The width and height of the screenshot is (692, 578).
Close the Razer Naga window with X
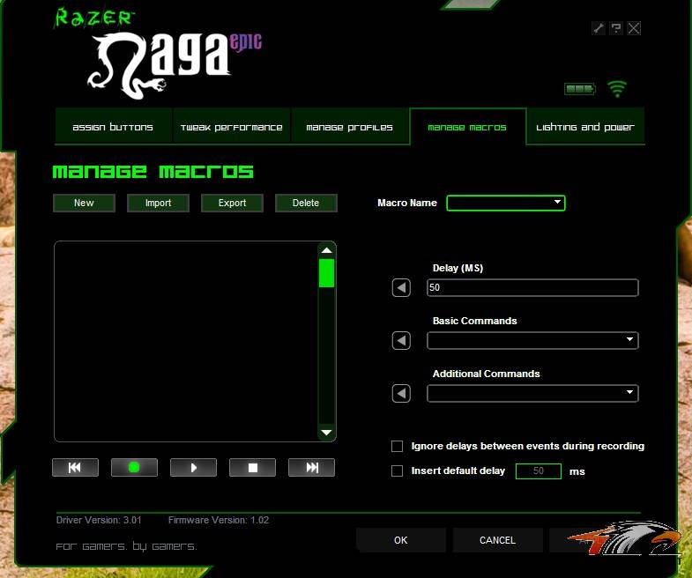coord(634,29)
